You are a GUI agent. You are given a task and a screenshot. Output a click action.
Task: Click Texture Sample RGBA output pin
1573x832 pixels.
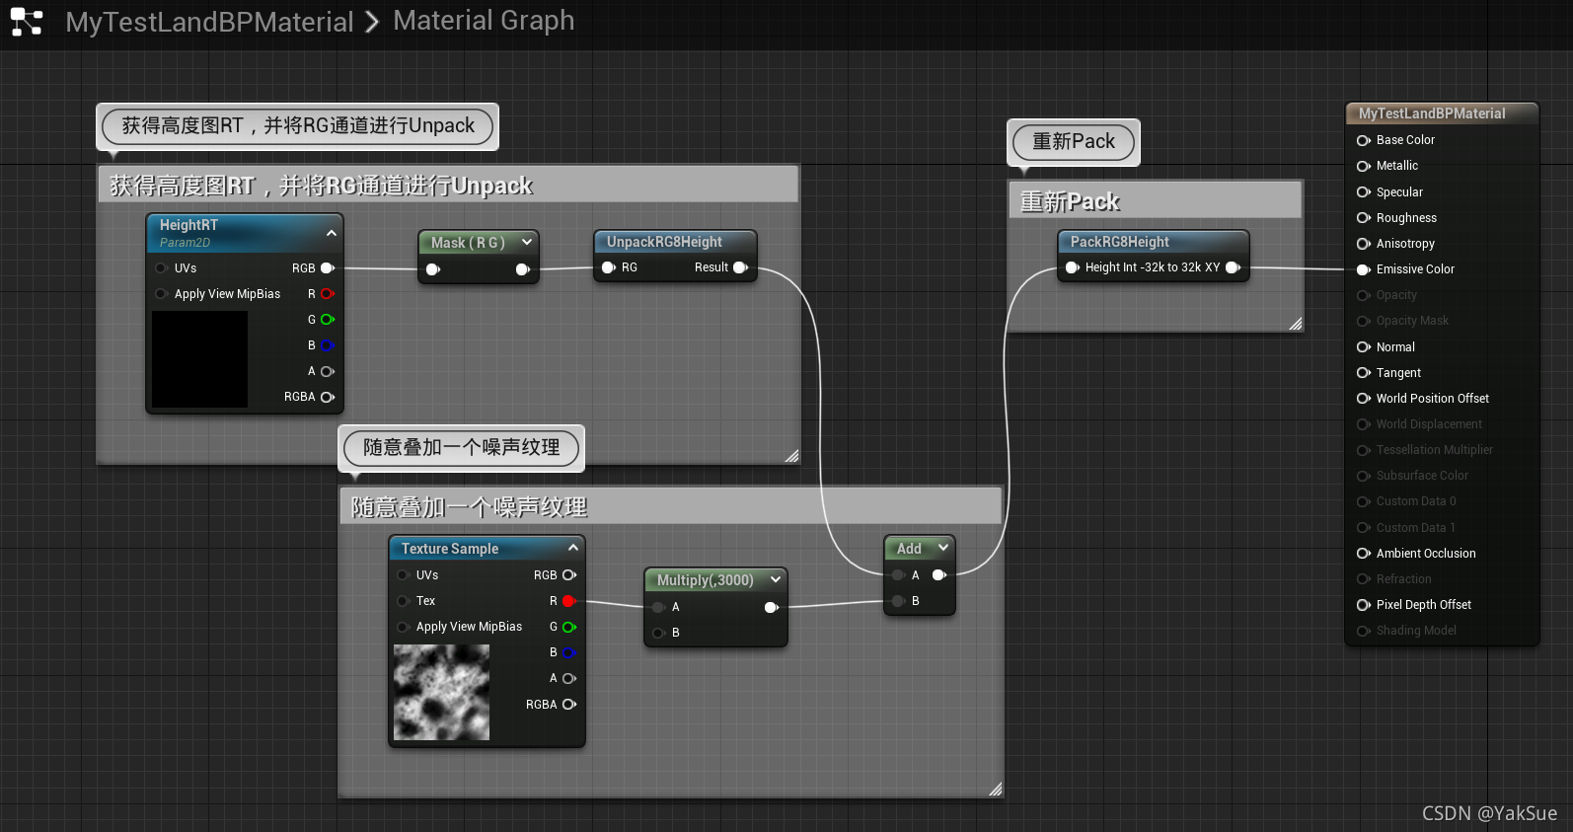point(569,705)
